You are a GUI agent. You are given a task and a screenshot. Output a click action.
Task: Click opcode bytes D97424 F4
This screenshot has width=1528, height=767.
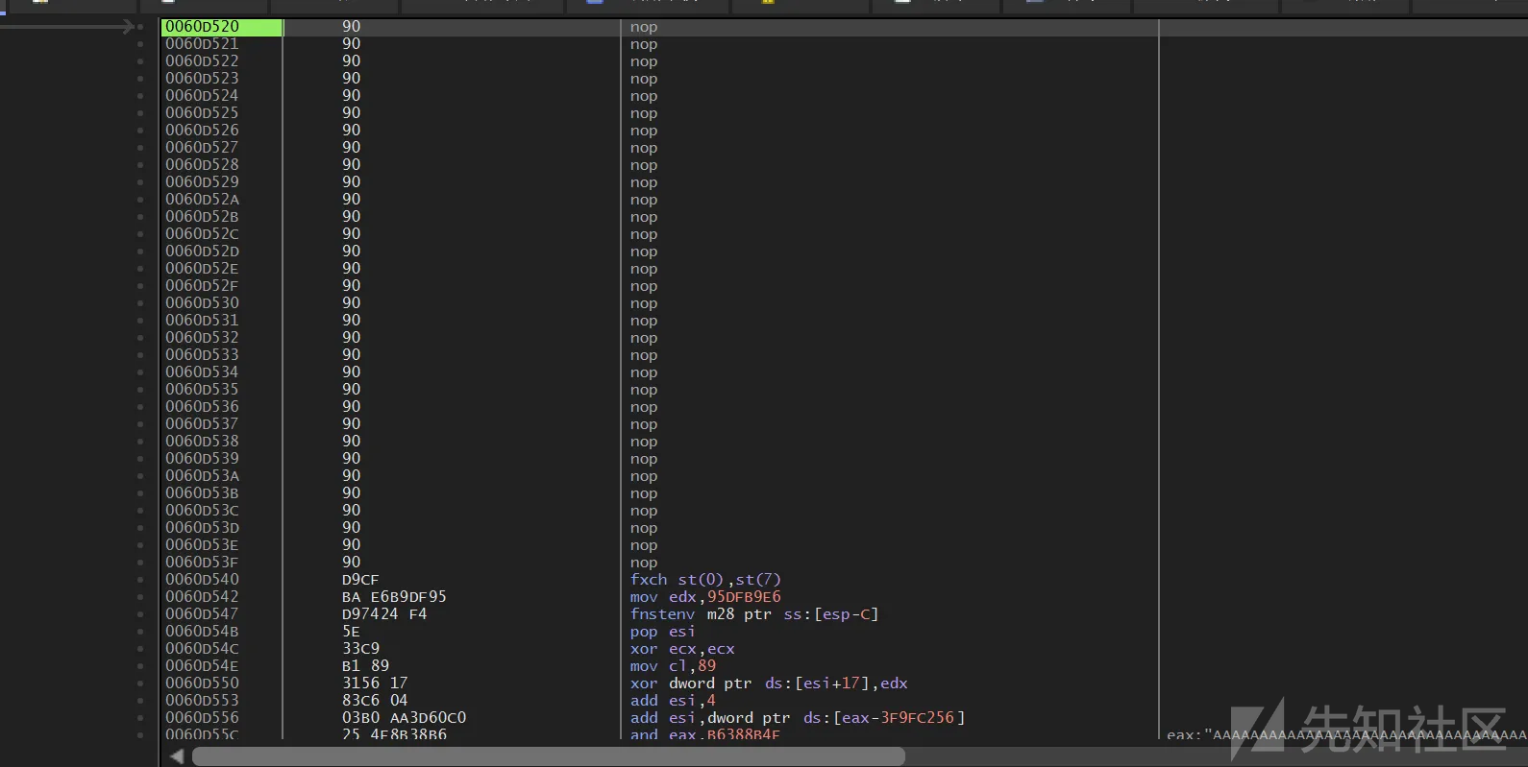[384, 614]
